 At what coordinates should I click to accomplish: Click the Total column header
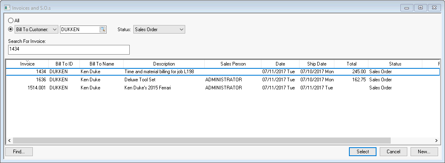coord(351,64)
